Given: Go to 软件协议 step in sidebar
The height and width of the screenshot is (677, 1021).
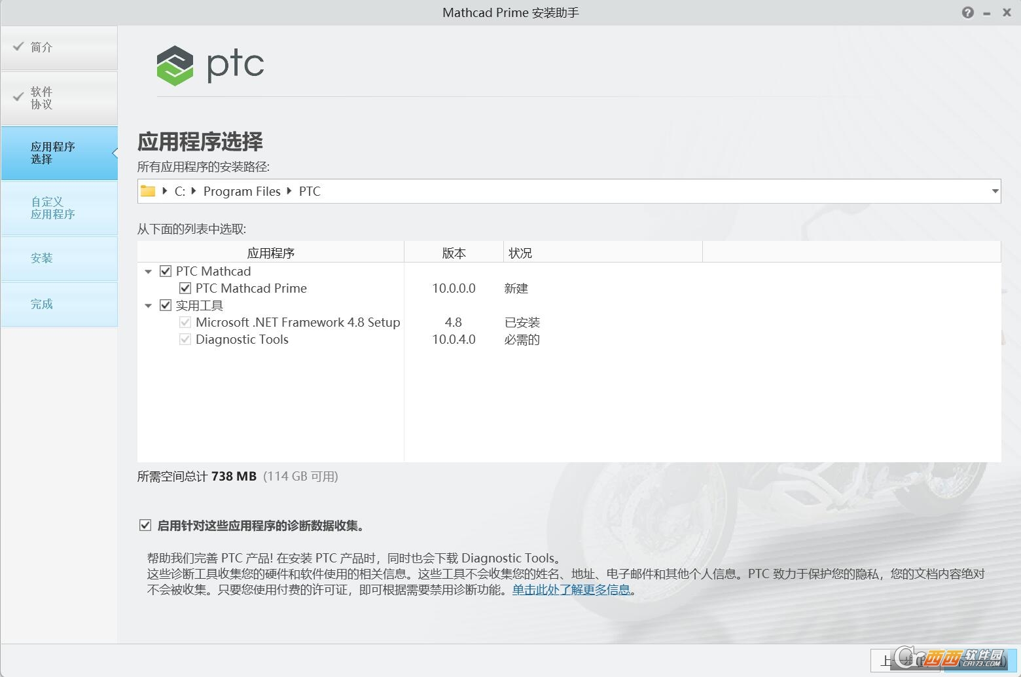Looking at the screenshot, I should 60,98.
